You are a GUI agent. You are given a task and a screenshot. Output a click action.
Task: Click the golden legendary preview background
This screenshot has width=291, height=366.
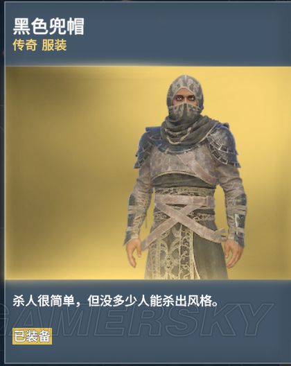70,173
